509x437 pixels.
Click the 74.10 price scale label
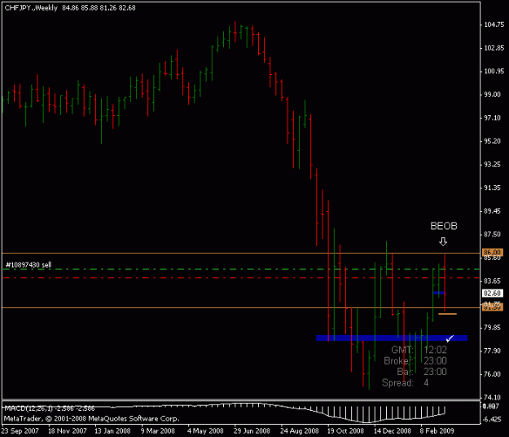click(x=492, y=397)
